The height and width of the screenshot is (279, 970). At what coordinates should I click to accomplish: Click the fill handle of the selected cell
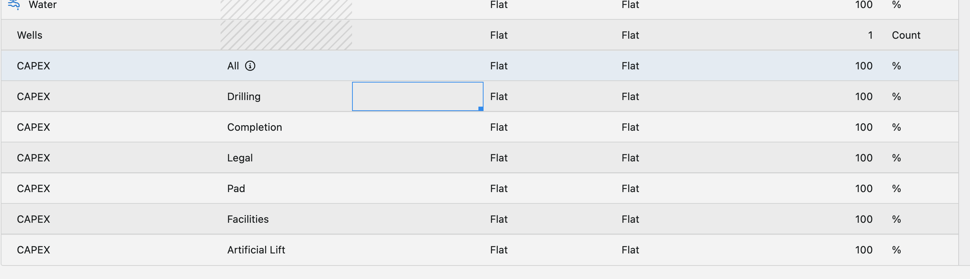pyautogui.click(x=481, y=109)
